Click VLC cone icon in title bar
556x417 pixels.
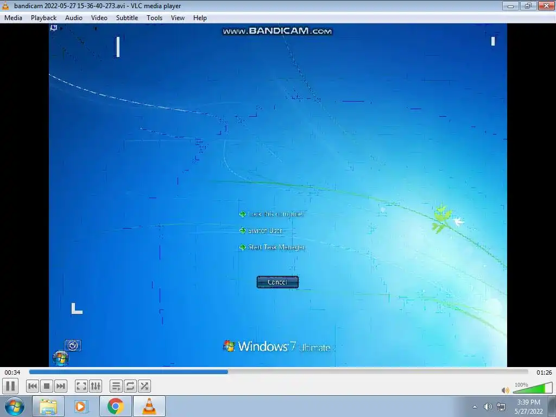coord(5,5)
